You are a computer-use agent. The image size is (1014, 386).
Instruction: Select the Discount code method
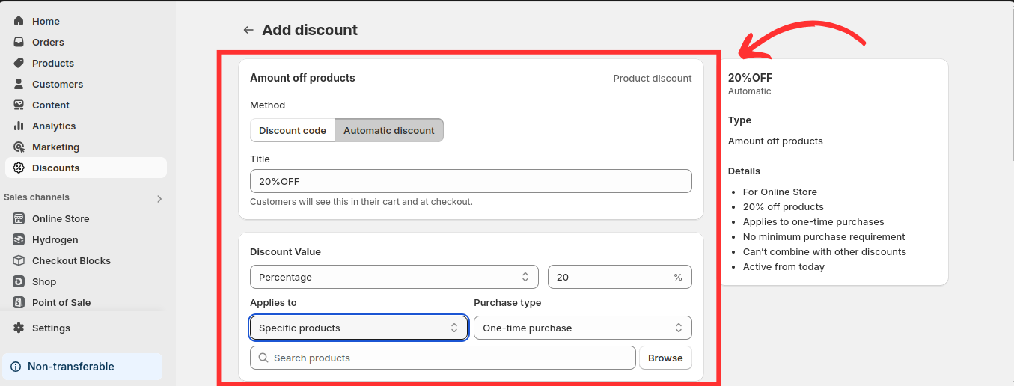coord(292,130)
